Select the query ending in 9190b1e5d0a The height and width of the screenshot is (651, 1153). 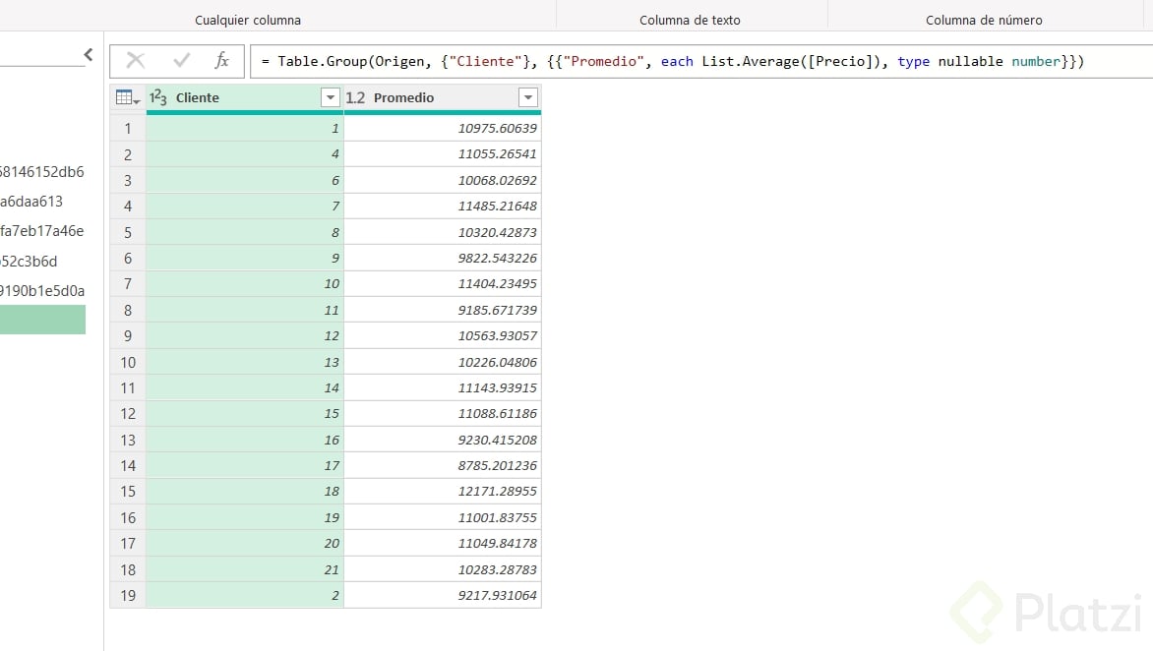pos(42,290)
